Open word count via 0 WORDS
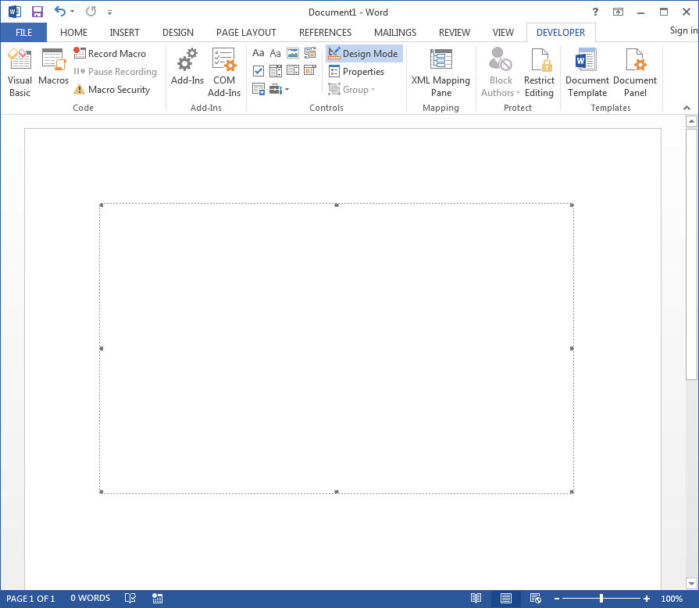 tap(90, 598)
